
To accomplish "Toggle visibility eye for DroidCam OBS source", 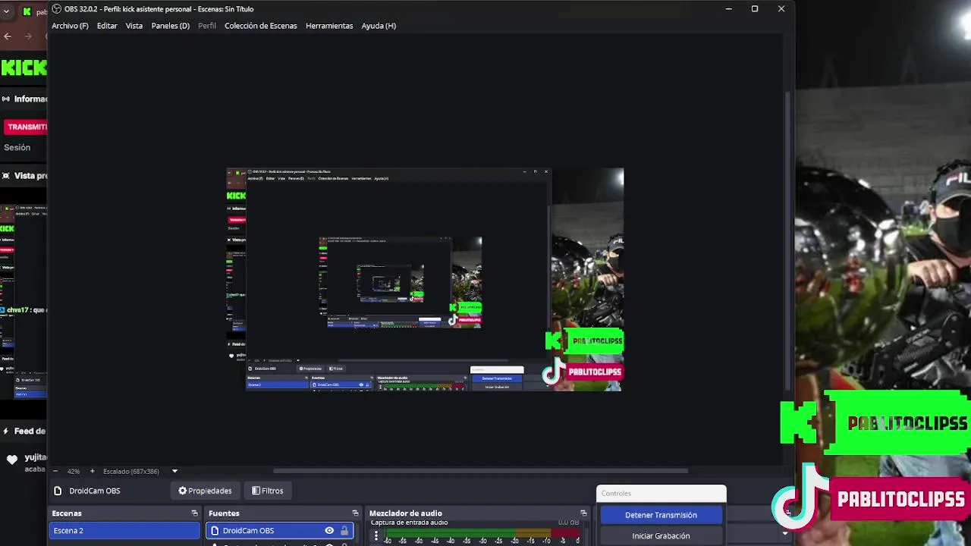I will (x=329, y=530).
